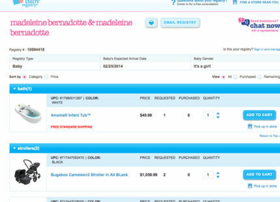Click the Infant Tub quantity input field
Screen dimensions: 280x202
coord(208,115)
